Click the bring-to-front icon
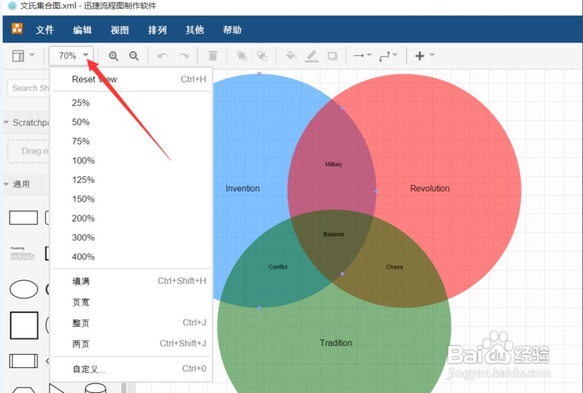The image size is (583, 393). [x=241, y=55]
